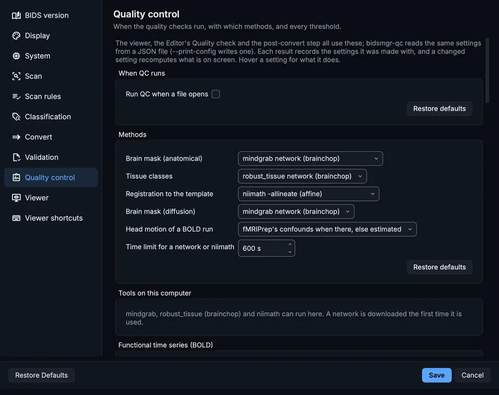Click the Display palette icon

pos(16,36)
